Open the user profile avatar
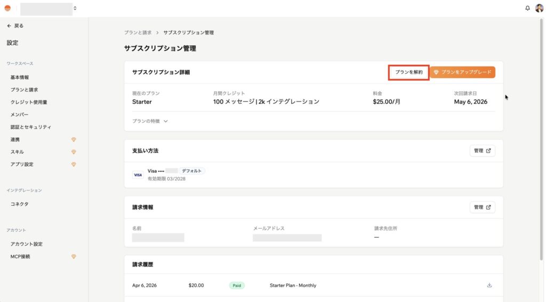 tap(539, 8)
